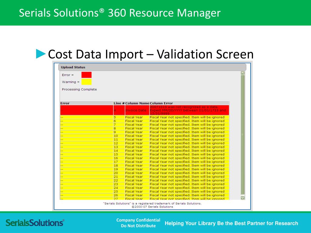
Task: Click the warning message on line 7
Action: coord(189,125)
